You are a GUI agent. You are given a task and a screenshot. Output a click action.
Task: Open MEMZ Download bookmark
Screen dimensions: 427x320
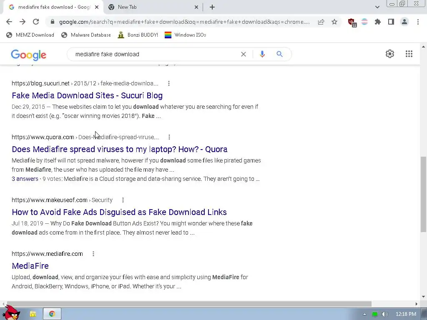pyautogui.click(x=30, y=35)
